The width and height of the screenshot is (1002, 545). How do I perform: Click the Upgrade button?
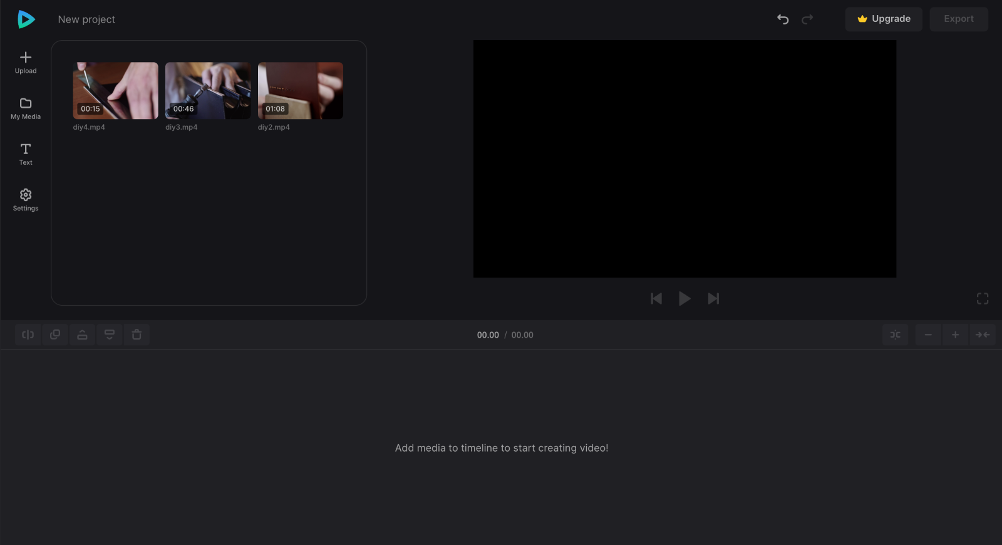coord(884,19)
